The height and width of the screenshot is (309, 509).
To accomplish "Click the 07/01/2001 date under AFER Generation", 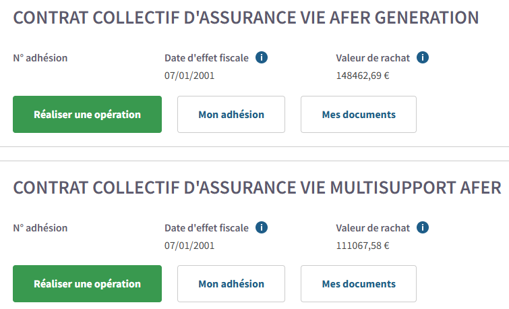I will (189, 76).
